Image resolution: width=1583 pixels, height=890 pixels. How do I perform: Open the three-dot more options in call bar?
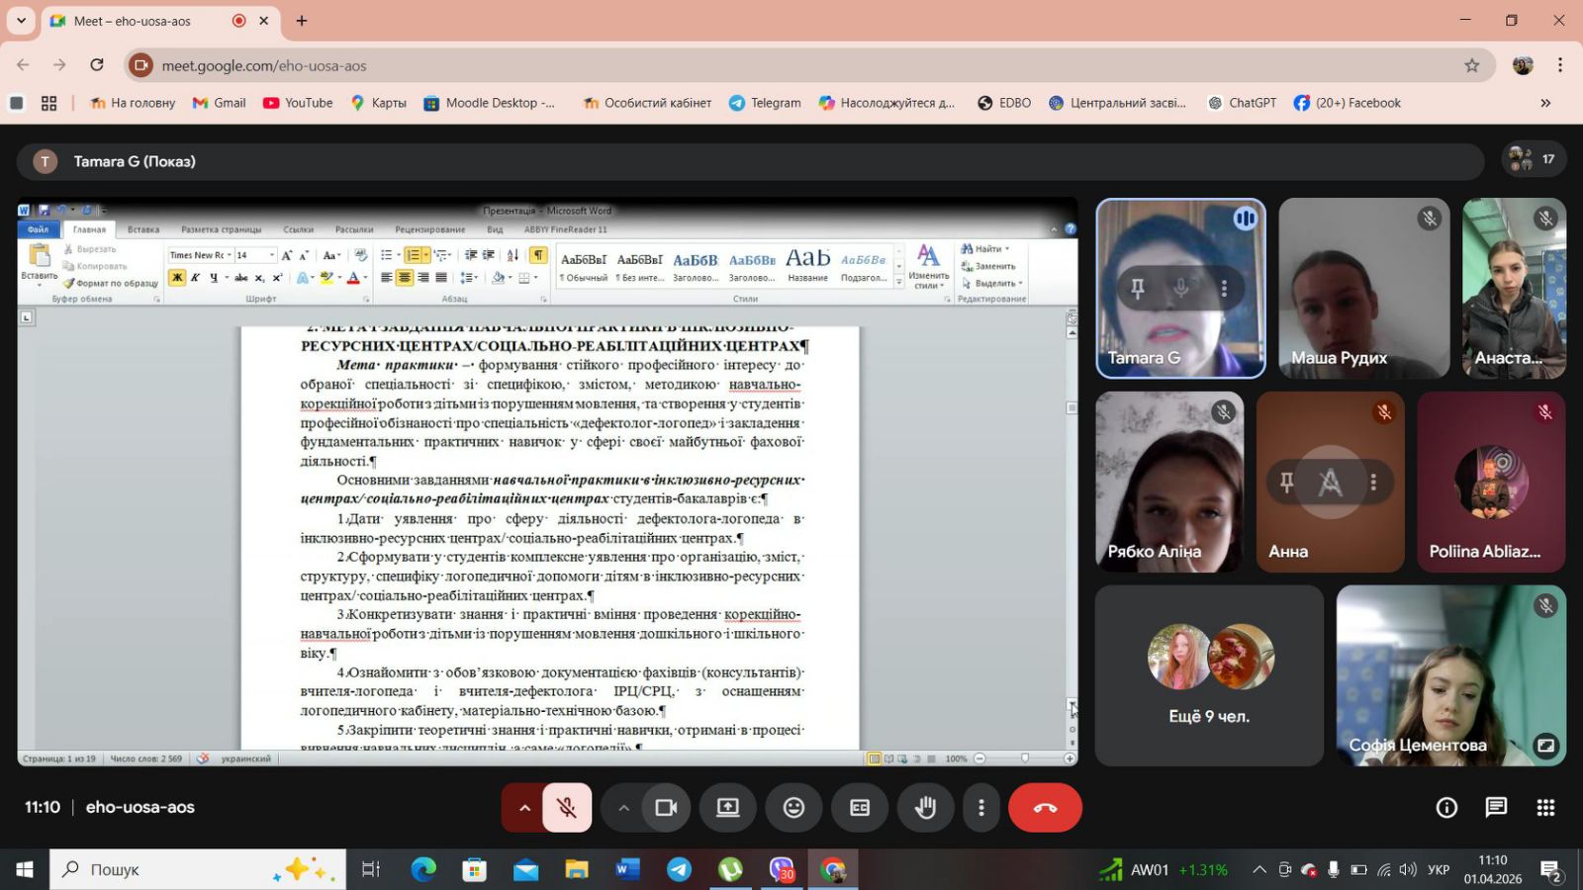click(980, 808)
